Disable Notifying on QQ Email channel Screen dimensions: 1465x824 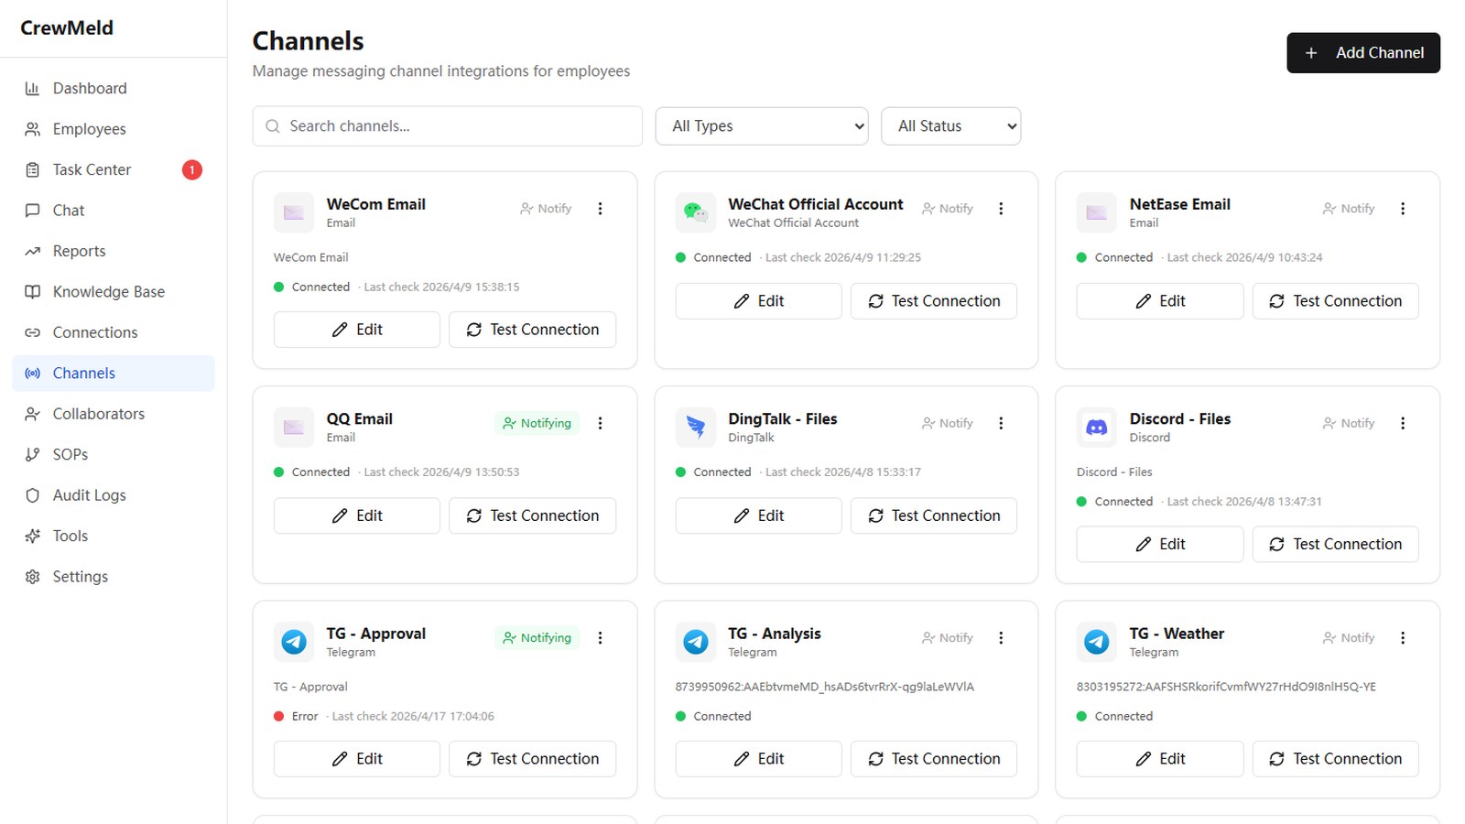click(537, 423)
